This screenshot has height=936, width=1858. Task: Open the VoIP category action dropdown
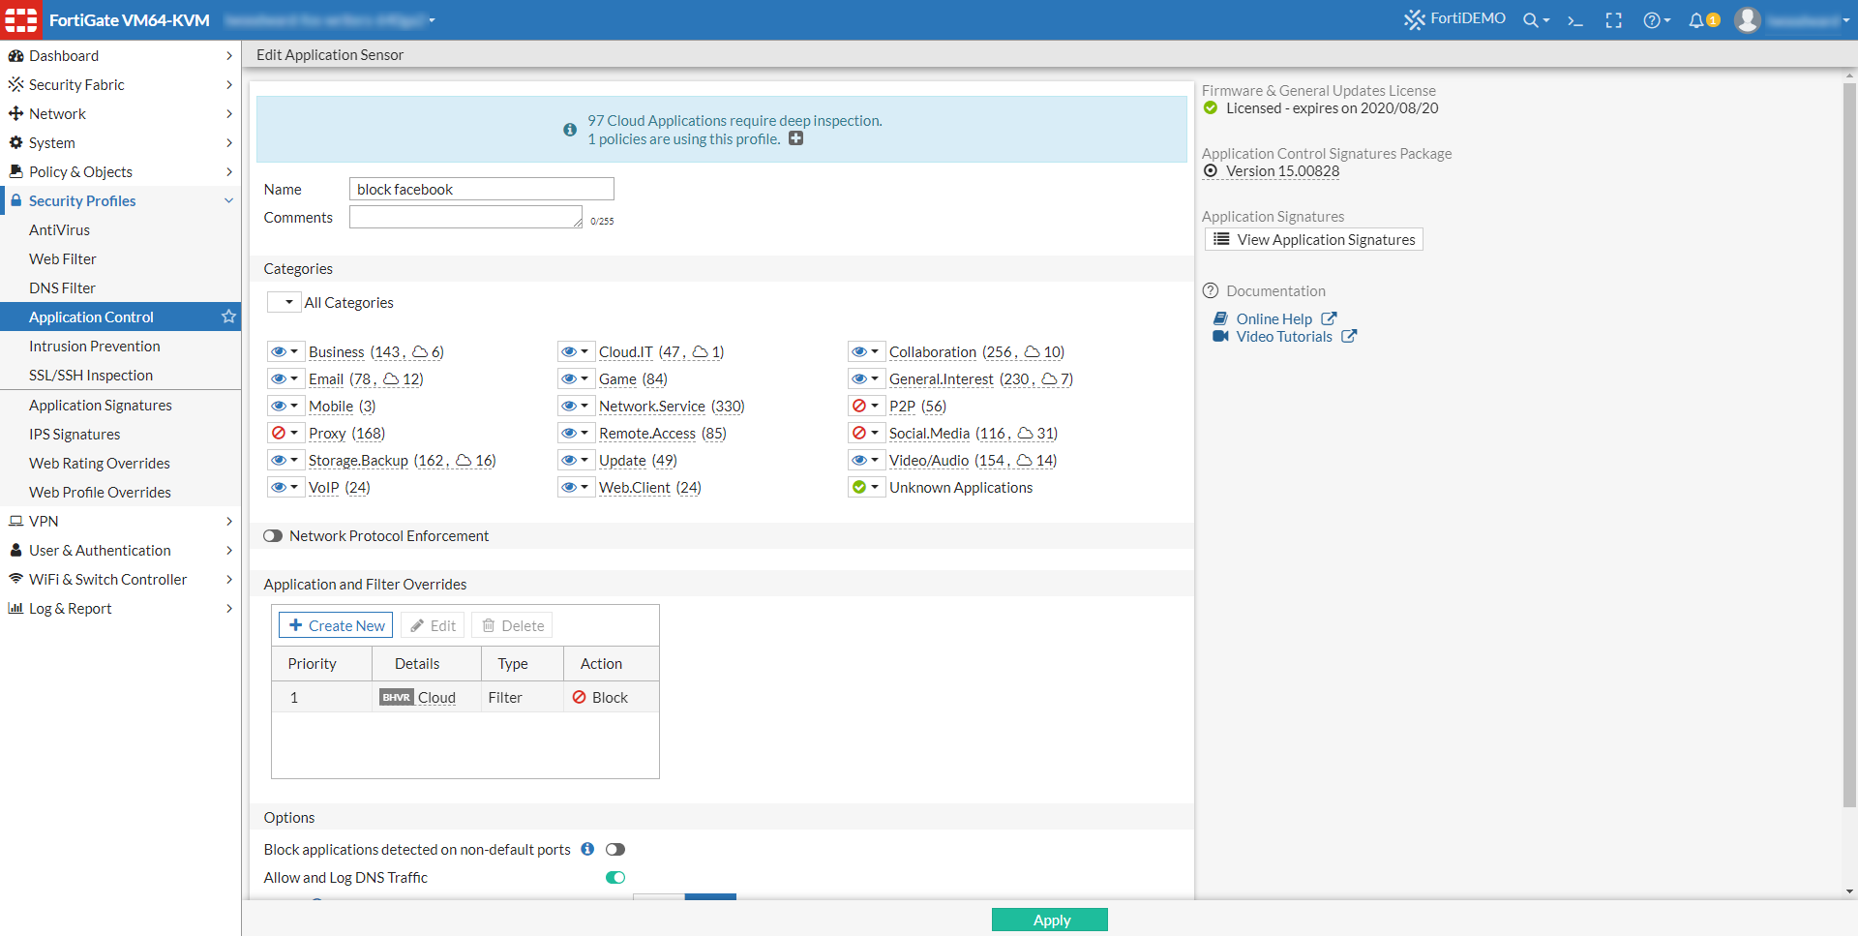(x=284, y=487)
